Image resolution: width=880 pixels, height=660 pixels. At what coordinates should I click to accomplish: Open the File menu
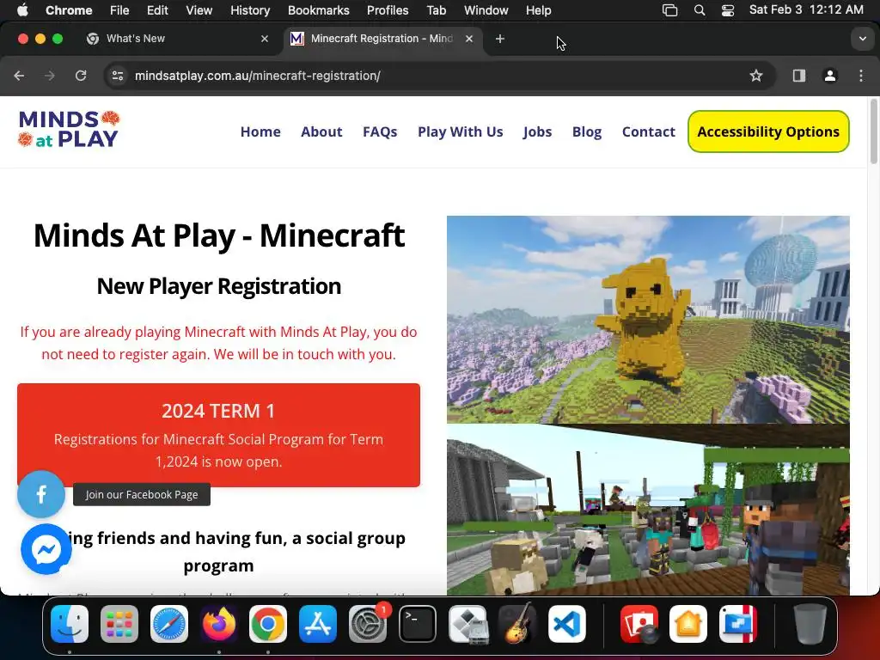click(119, 10)
